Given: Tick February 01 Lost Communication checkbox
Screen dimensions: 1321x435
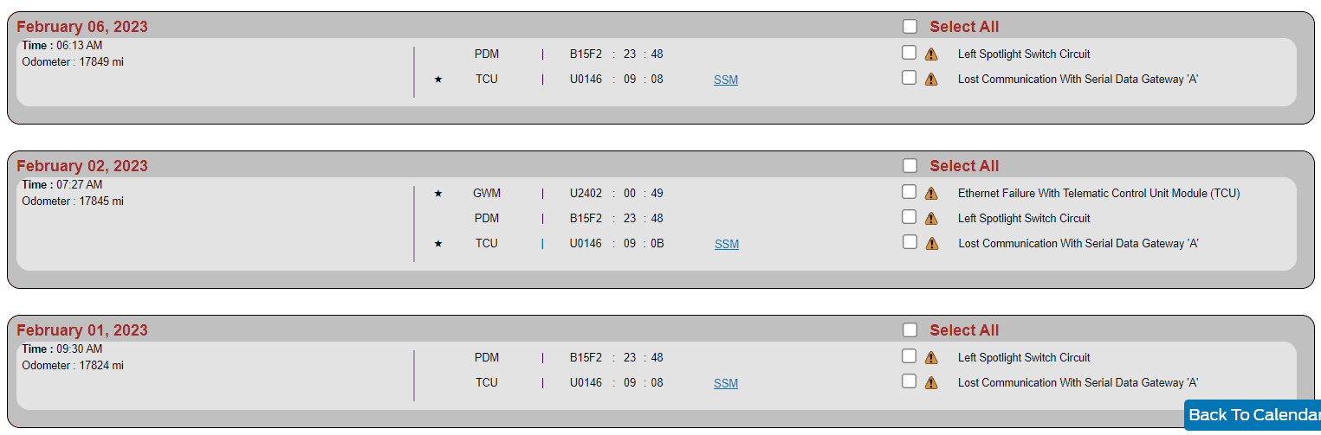Looking at the screenshot, I should coord(909,381).
